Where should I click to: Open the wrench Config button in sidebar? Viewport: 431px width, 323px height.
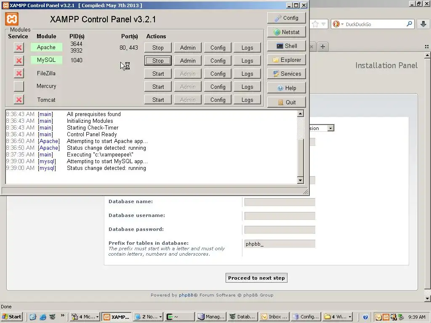tap(286, 18)
